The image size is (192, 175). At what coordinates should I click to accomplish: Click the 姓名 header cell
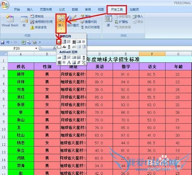[21, 67]
